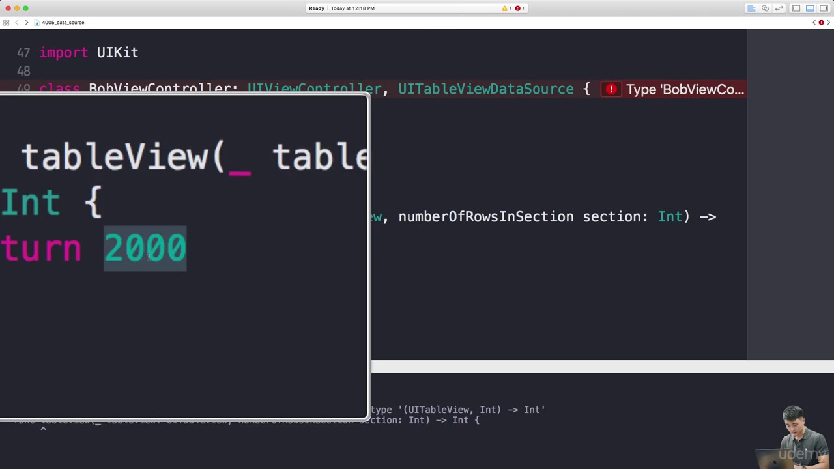
Task: Click the word UIKit on line 47
Action: pyautogui.click(x=117, y=53)
